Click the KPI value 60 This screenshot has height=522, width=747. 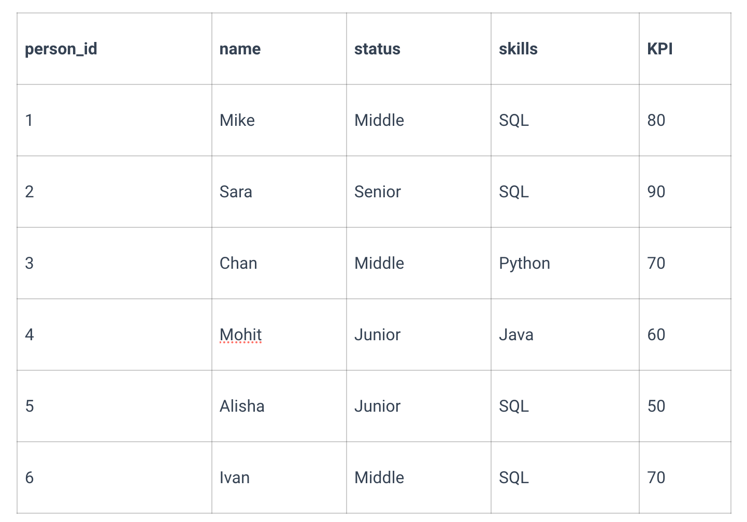[656, 335]
